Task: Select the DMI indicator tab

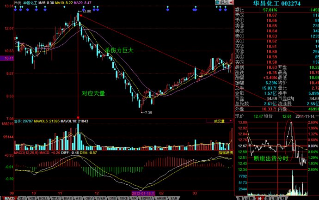Action: point(112,198)
